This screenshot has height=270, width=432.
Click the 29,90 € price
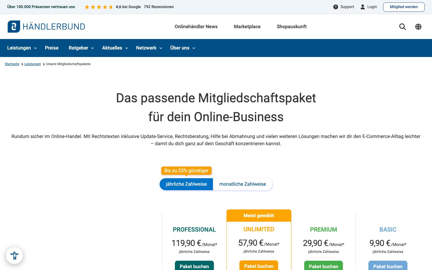point(316,243)
